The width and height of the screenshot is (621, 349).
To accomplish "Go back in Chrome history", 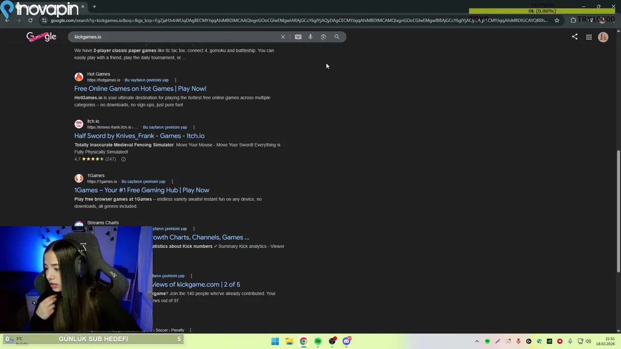I will click(7, 20).
